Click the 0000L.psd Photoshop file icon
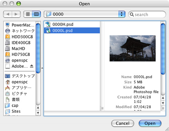This screenshot has height=131, width=169. point(48,30)
